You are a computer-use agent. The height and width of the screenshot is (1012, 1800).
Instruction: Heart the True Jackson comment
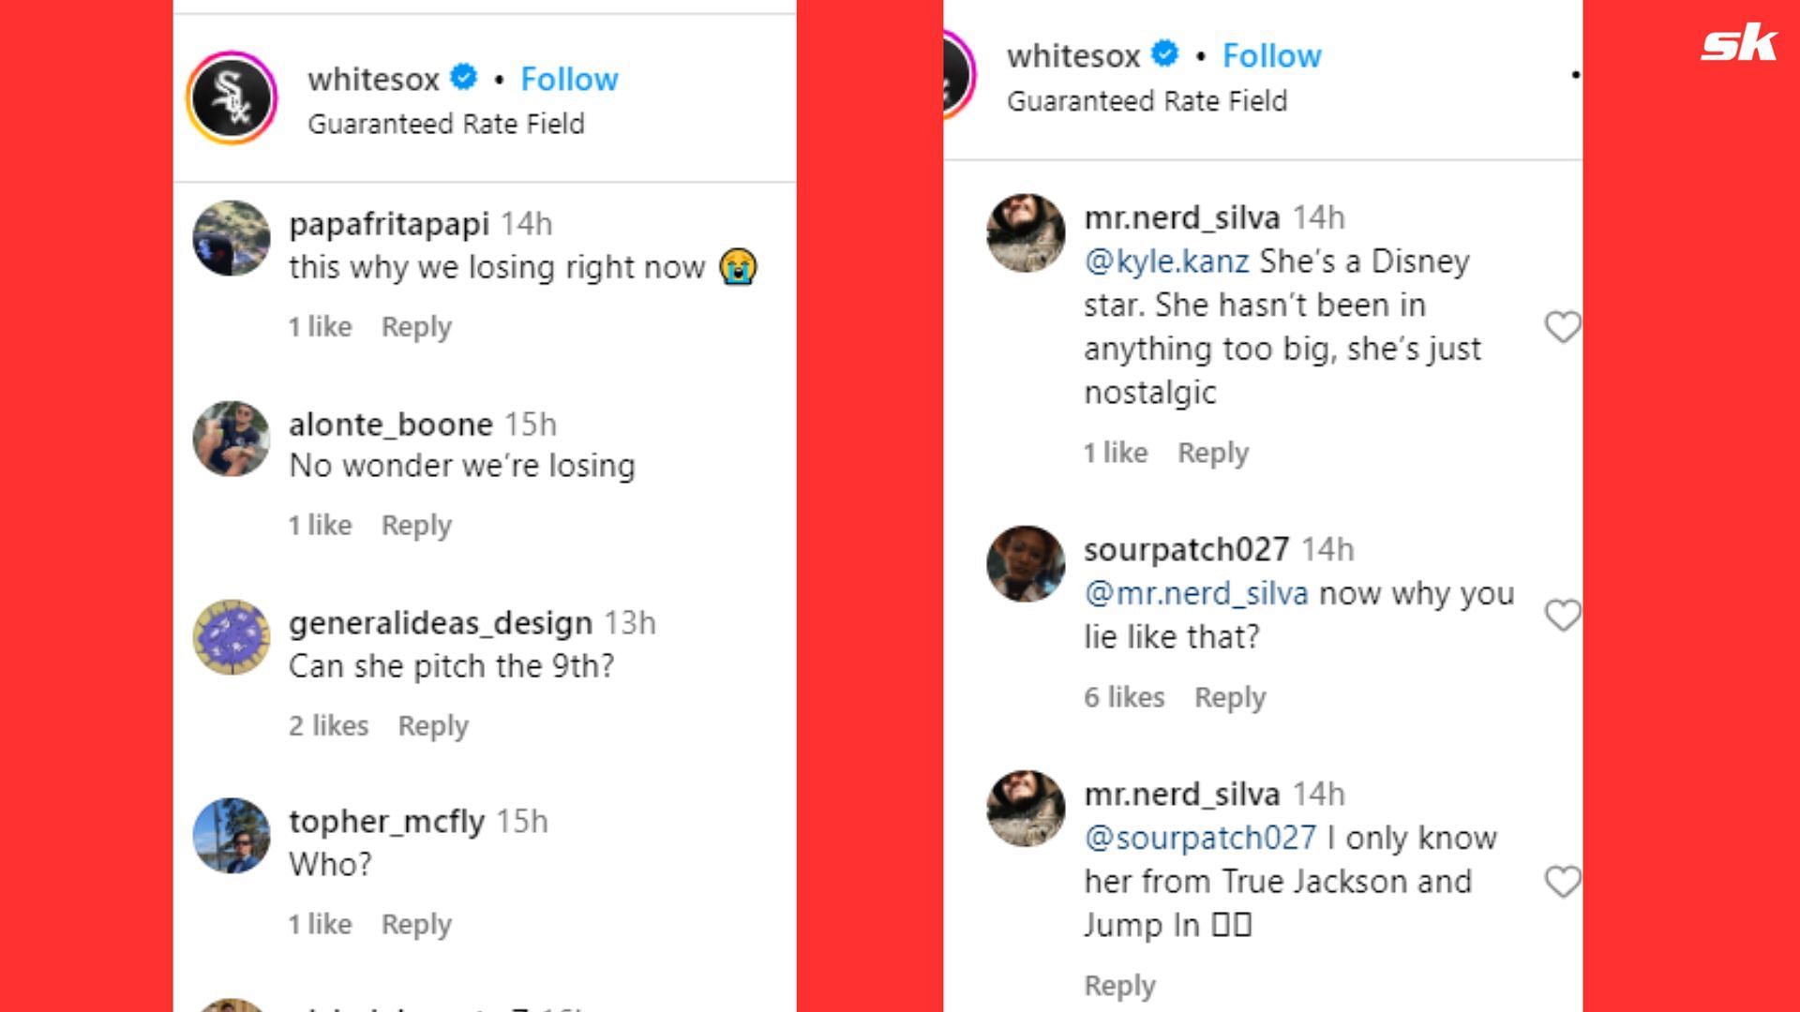[1562, 882]
